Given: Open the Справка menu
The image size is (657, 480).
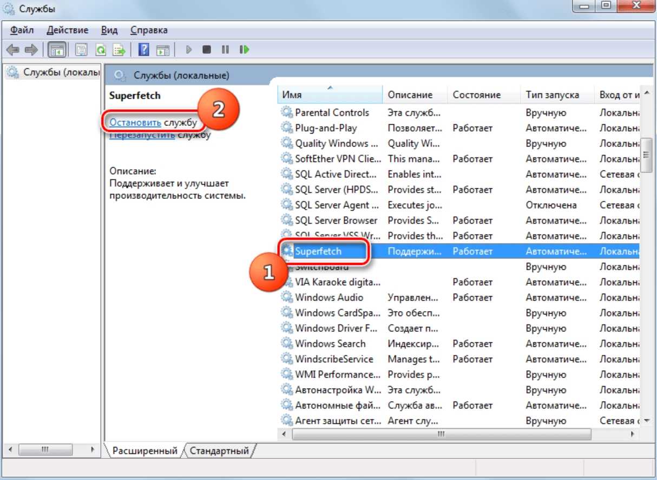Looking at the screenshot, I should point(149,30).
